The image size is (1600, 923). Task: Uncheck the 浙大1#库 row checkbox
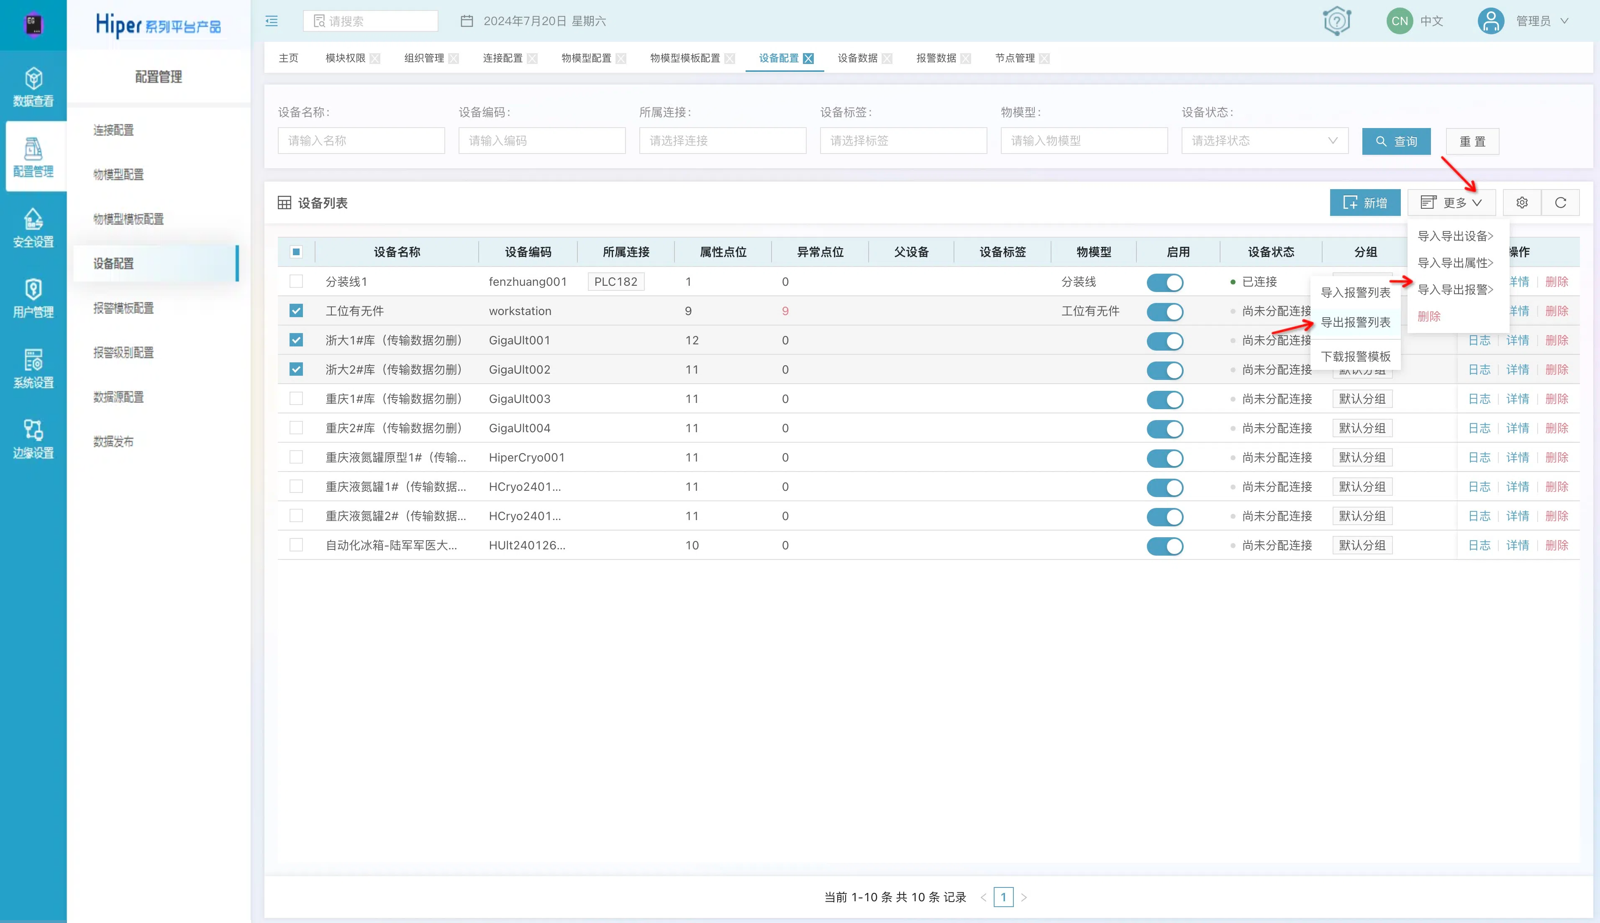tap(296, 340)
